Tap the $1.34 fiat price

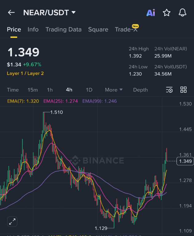click(14, 65)
